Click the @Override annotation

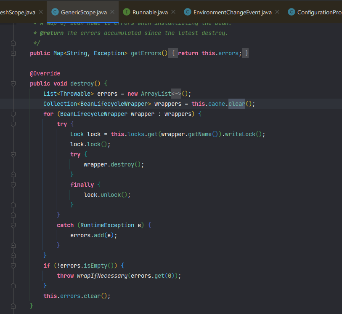pyautogui.click(x=45, y=73)
